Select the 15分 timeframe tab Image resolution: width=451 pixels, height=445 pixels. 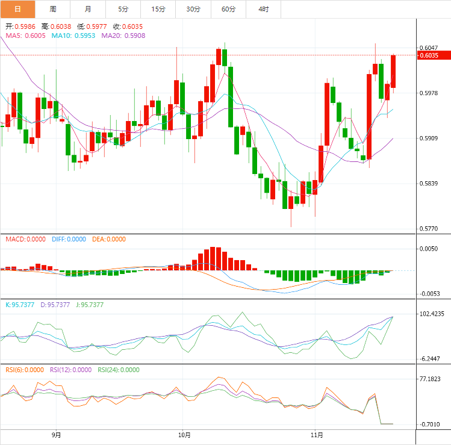[158, 9]
